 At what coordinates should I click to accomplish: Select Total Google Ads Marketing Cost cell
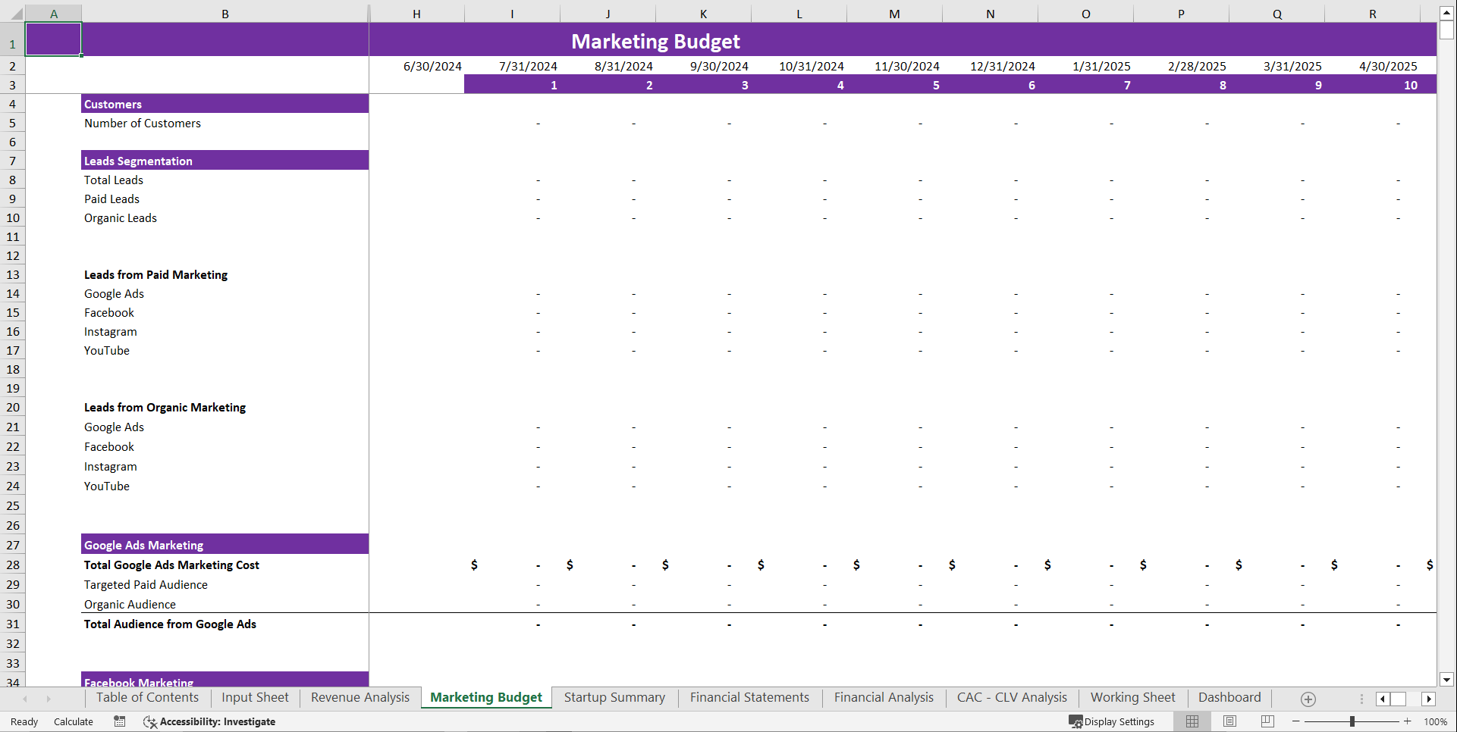[225, 565]
